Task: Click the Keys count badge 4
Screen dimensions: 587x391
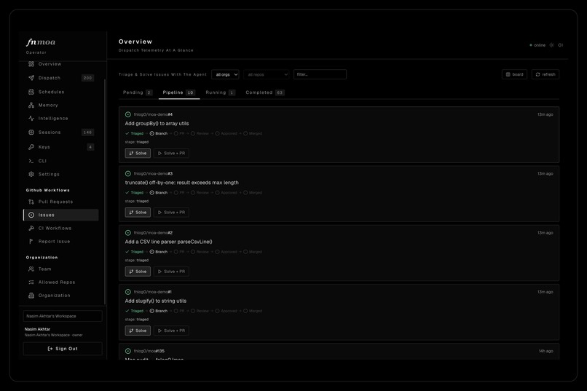Action: [x=90, y=146]
